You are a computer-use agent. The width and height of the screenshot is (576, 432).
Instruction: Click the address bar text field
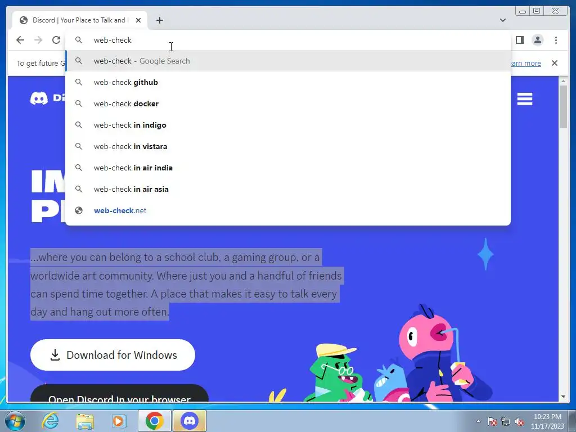click(288, 40)
